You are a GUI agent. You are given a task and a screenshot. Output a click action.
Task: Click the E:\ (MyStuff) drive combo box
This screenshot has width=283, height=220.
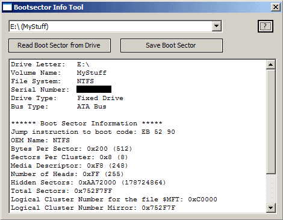tap(115, 27)
